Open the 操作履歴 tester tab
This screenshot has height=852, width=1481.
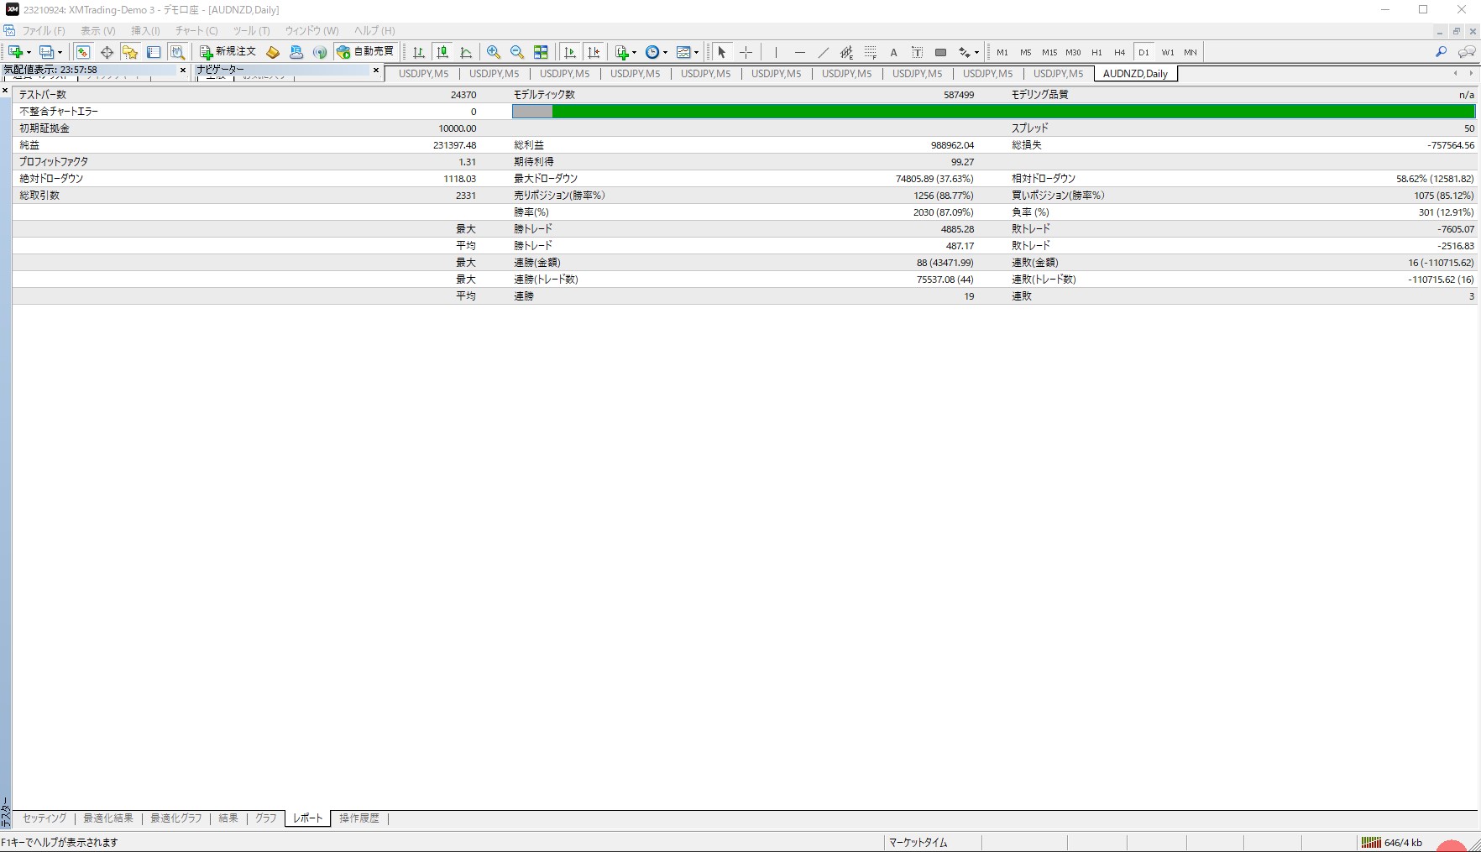coord(359,818)
